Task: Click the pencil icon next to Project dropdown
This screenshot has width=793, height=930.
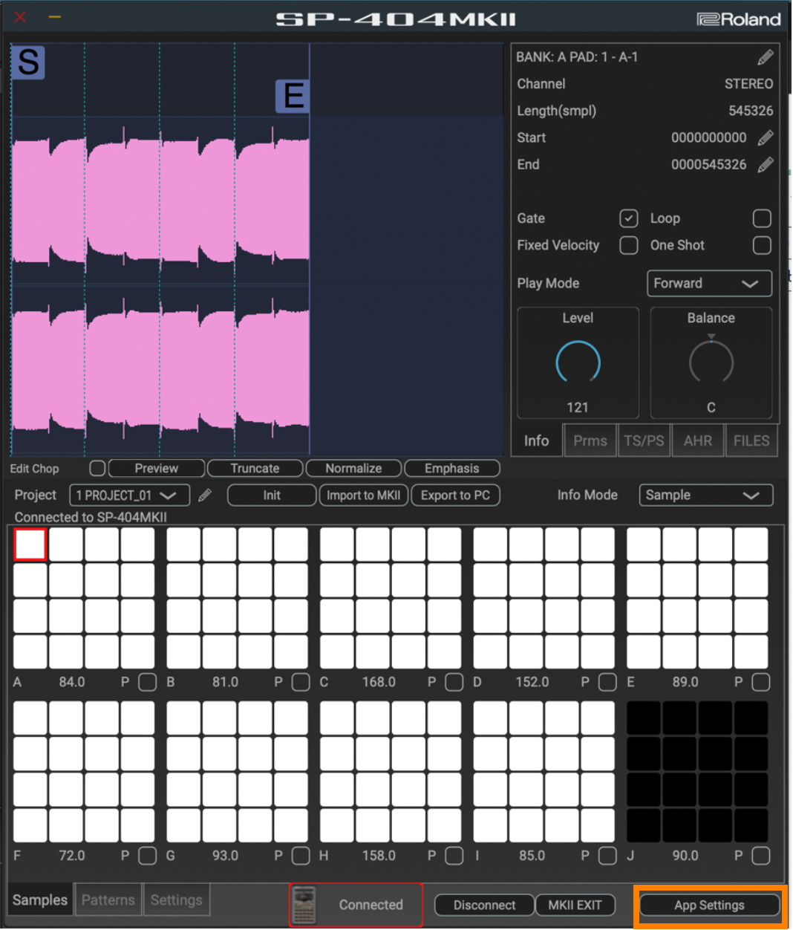Action: [205, 495]
